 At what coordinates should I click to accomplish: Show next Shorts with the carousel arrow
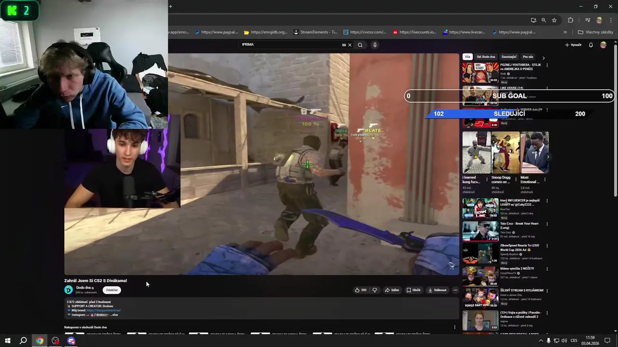548,157
